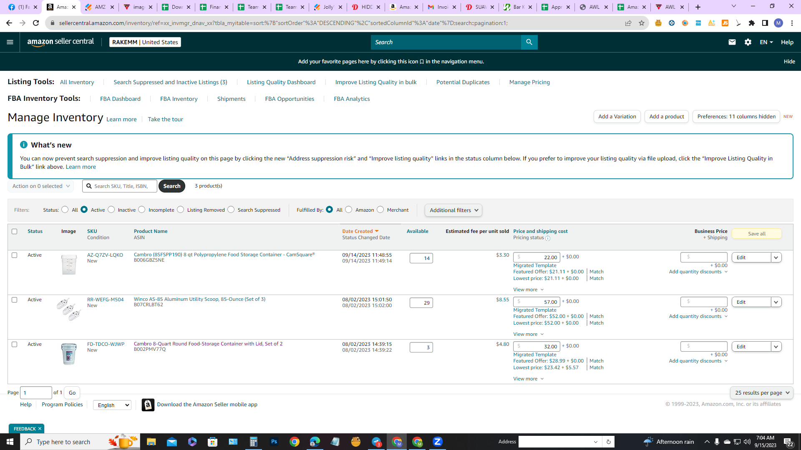Open the Windows notification center
The width and height of the screenshot is (801, 450).
(788, 442)
